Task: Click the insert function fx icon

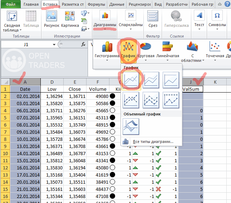Action: (x=83, y=44)
